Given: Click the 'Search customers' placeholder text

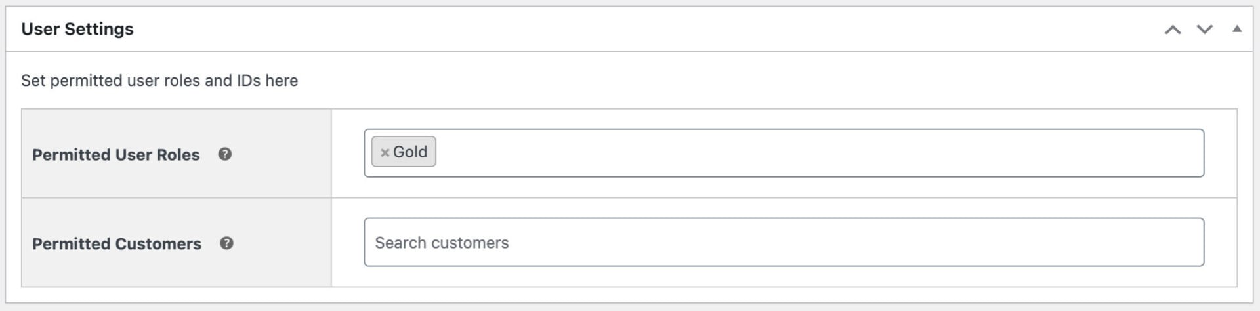Looking at the screenshot, I should click(442, 243).
